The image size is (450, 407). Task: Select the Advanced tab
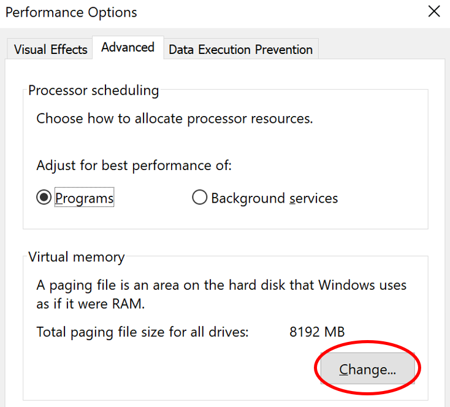point(128,47)
